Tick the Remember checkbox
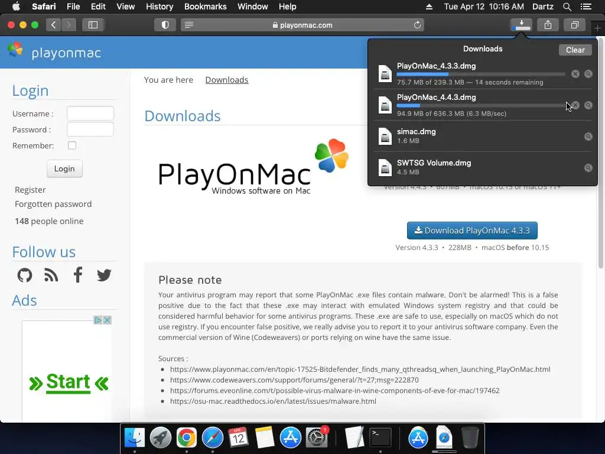Viewport: 605px width, 454px height. (71, 145)
